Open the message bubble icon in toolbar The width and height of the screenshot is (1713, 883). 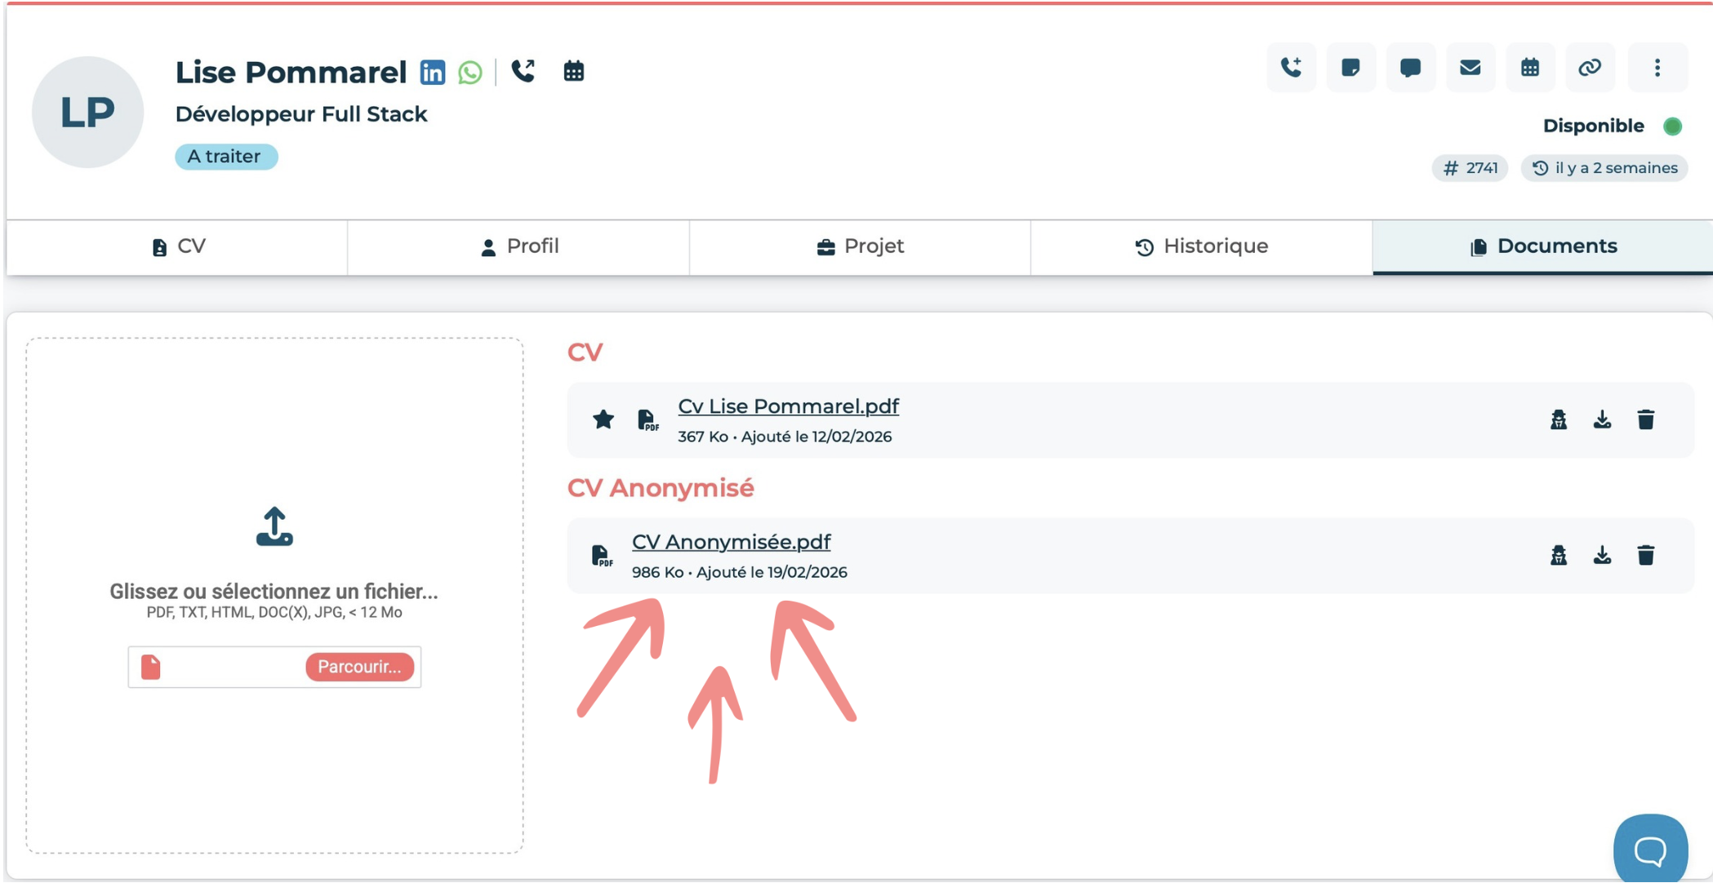pos(1410,68)
